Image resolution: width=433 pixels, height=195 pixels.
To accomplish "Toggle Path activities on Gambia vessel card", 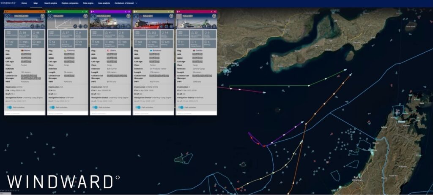I will pos(181,107).
